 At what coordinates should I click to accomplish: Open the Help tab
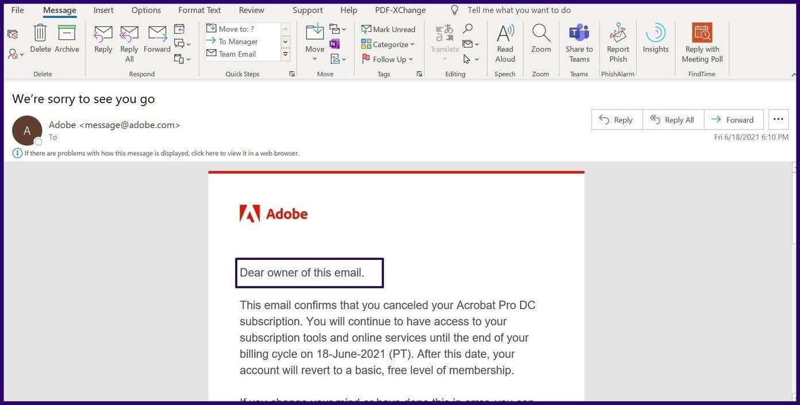point(349,10)
